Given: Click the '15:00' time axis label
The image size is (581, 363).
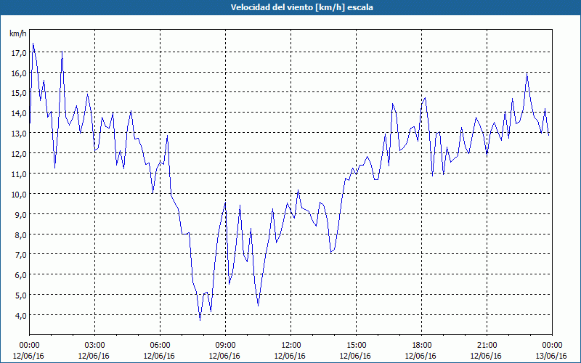Looking at the screenshot, I should coord(356,346).
